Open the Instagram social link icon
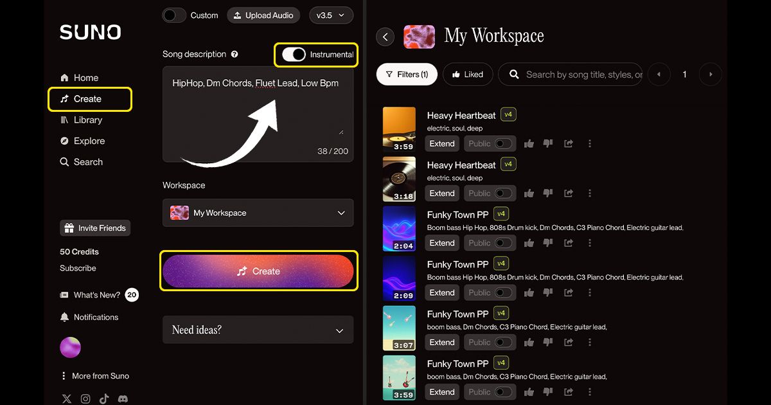 point(85,399)
